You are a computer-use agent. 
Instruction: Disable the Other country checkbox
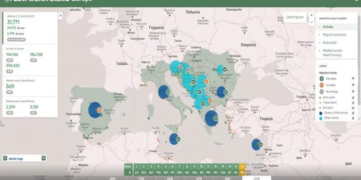[x=353, y=118]
